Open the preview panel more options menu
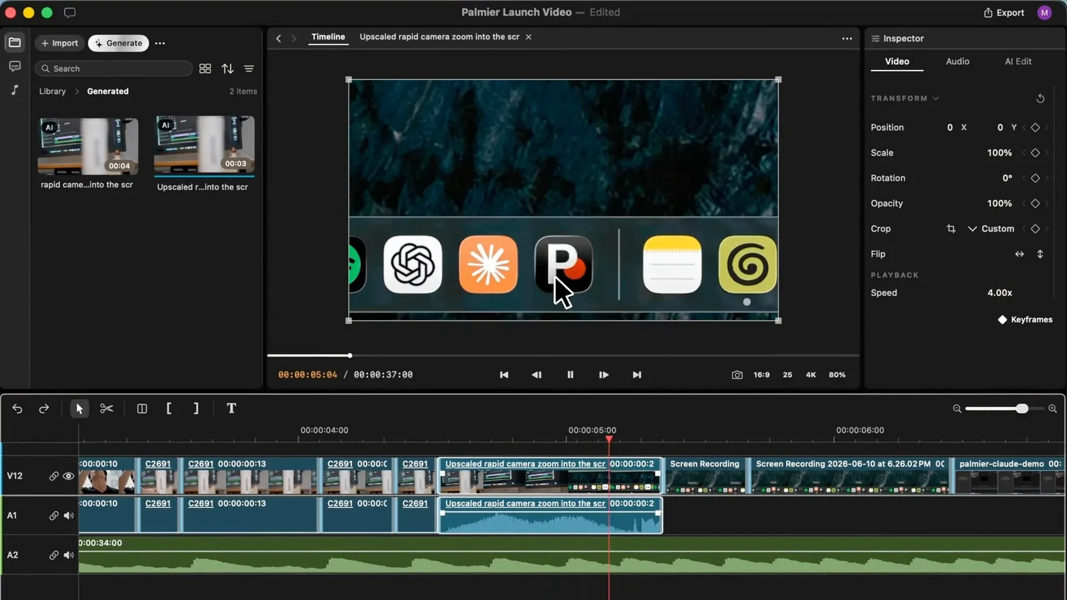1067x600 pixels. click(847, 39)
